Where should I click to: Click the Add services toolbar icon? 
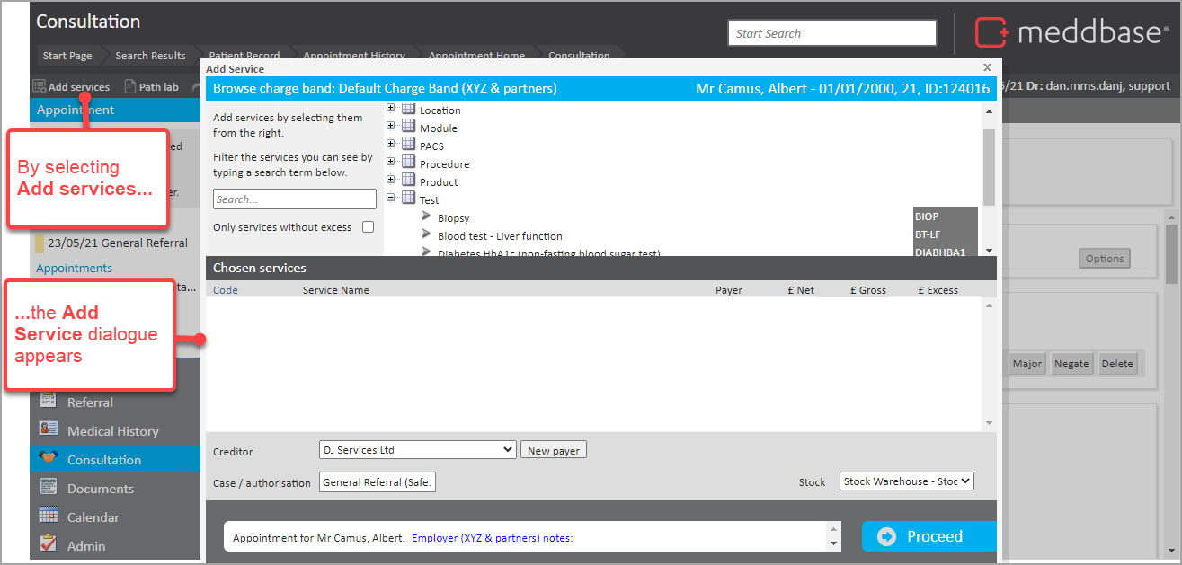coord(40,87)
